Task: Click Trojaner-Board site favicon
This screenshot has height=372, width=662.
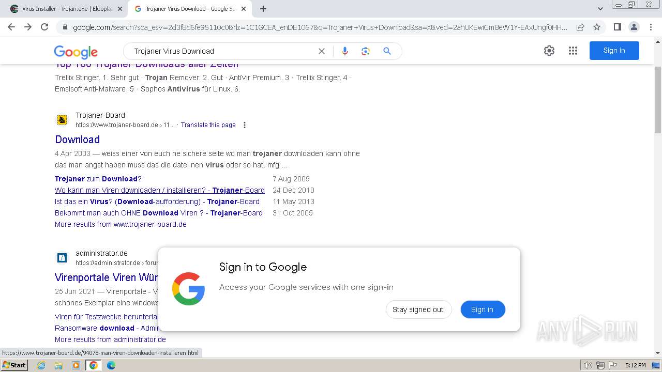Action: click(62, 120)
